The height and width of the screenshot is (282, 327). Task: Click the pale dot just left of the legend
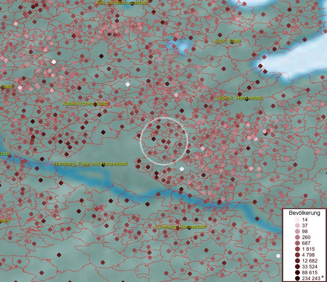pyautogui.click(x=278, y=256)
